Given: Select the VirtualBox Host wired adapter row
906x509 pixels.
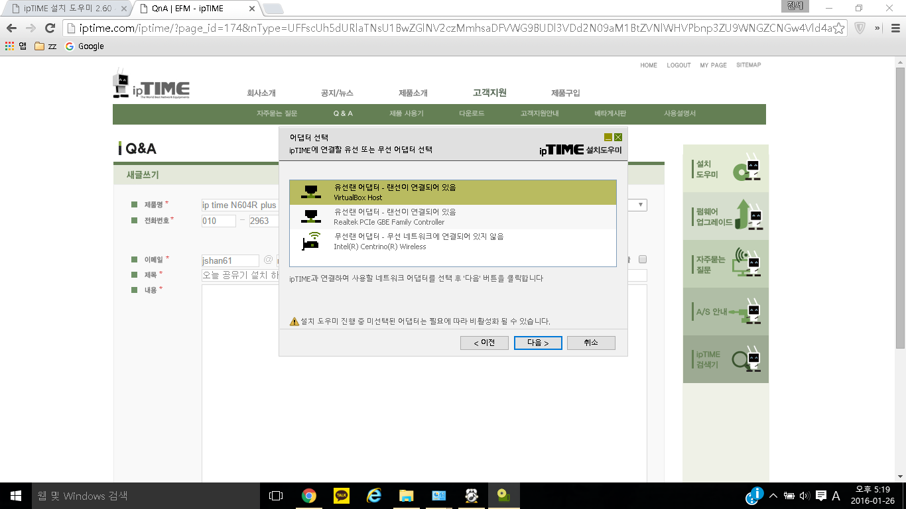Looking at the screenshot, I should tap(453, 192).
